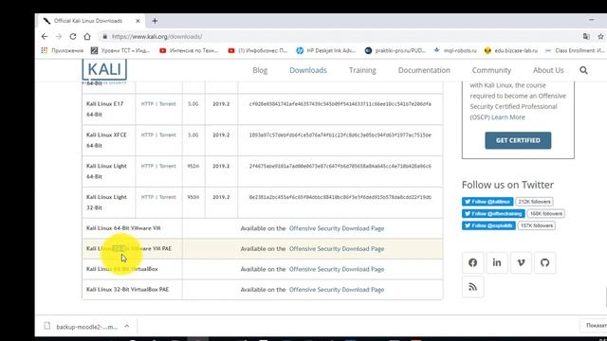Click Torrent link for Kali Linux Light 32-Bit
The image size is (607, 341).
168,197
